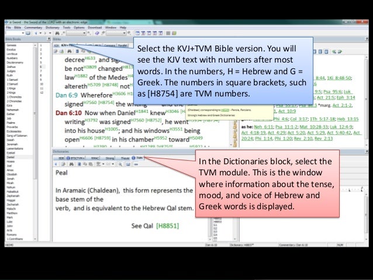
Task: Click Strong's number H3809 after 'not'
Action: click(x=90, y=67)
